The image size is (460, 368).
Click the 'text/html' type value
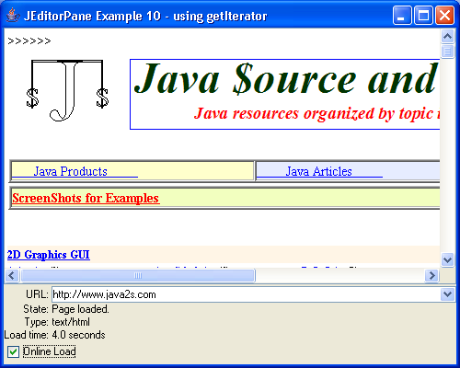[71, 322]
